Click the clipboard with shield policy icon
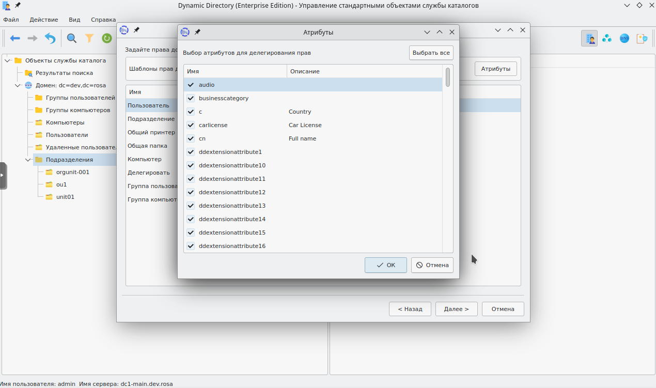The image size is (656, 388). click(642, 38)
